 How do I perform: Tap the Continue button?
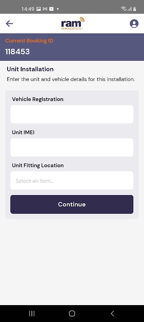click(x=72, y=204)
